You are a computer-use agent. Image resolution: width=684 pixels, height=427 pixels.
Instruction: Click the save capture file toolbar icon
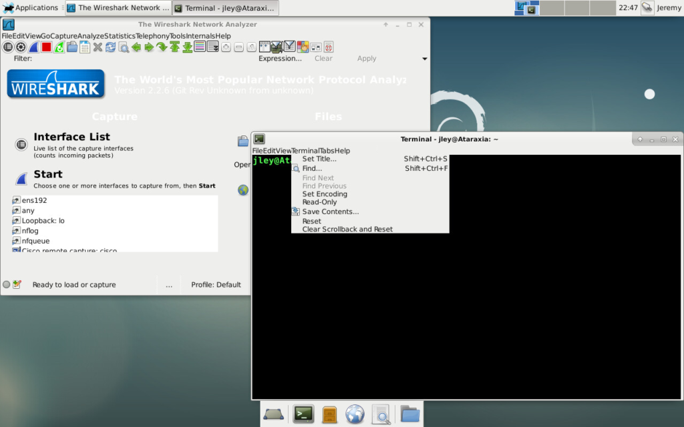pos(85,47)
